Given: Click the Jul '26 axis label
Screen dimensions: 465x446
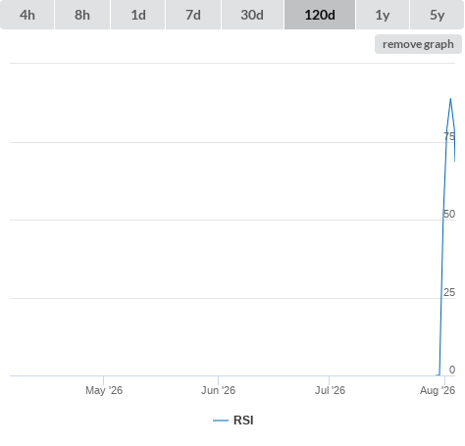Looking at the screenshot, I should point(330,390).
